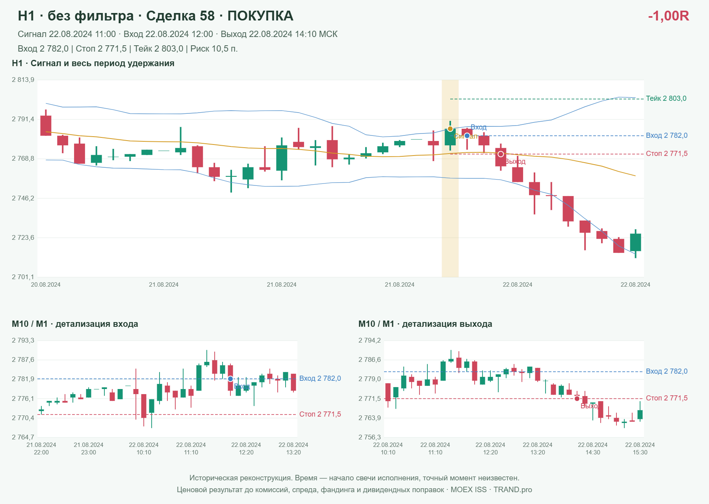Viewport: 709px width, 504px height.
Task: Click the 2 791,4 price axis label
Action: [x=23, y=119]
